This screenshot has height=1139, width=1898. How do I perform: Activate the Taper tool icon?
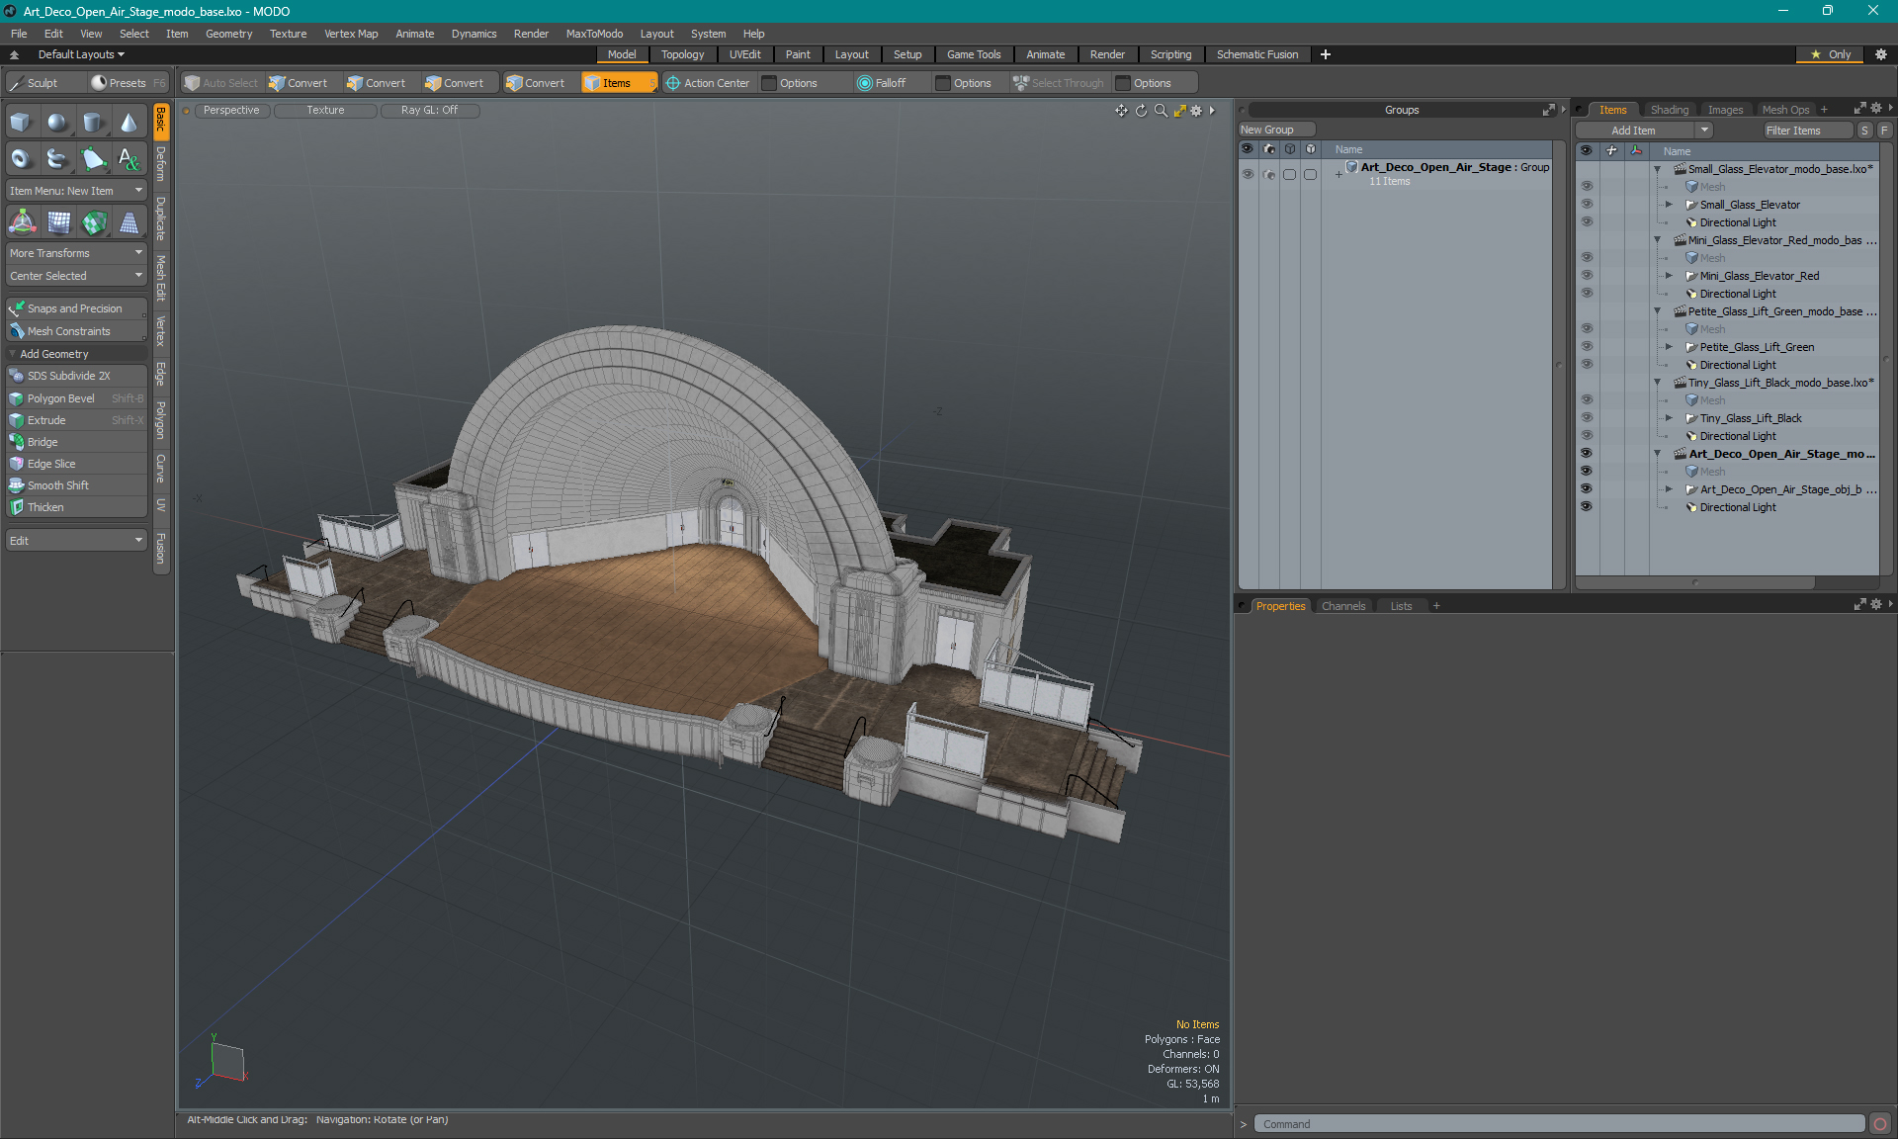coord(129,222)
